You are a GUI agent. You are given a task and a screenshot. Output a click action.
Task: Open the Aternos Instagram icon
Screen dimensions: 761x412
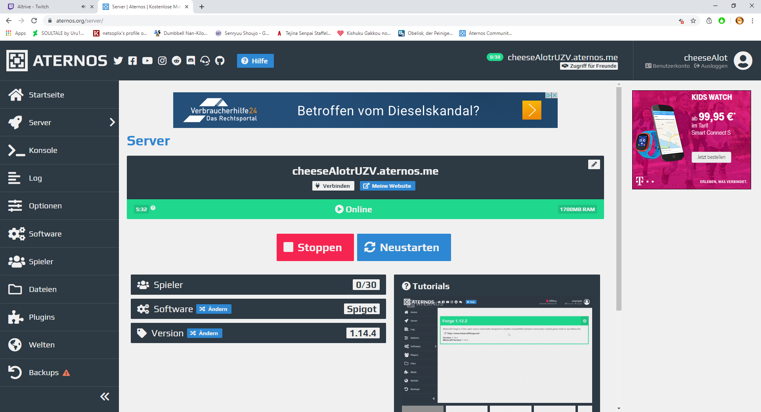pos(162,61)
